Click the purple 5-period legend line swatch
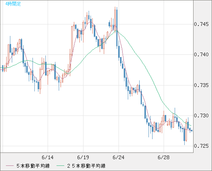The image size is (212, 171). click(x=10, y=166)
